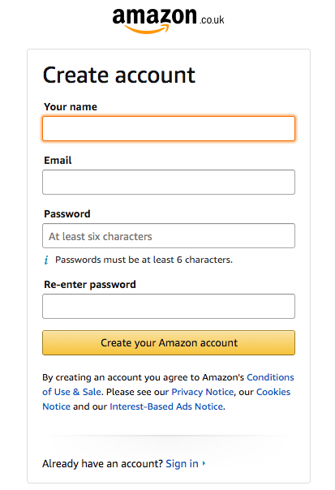Viewport: 335px width, 490px height.
Task: Open the Privacy Notice link
Action: coord(203,392)
